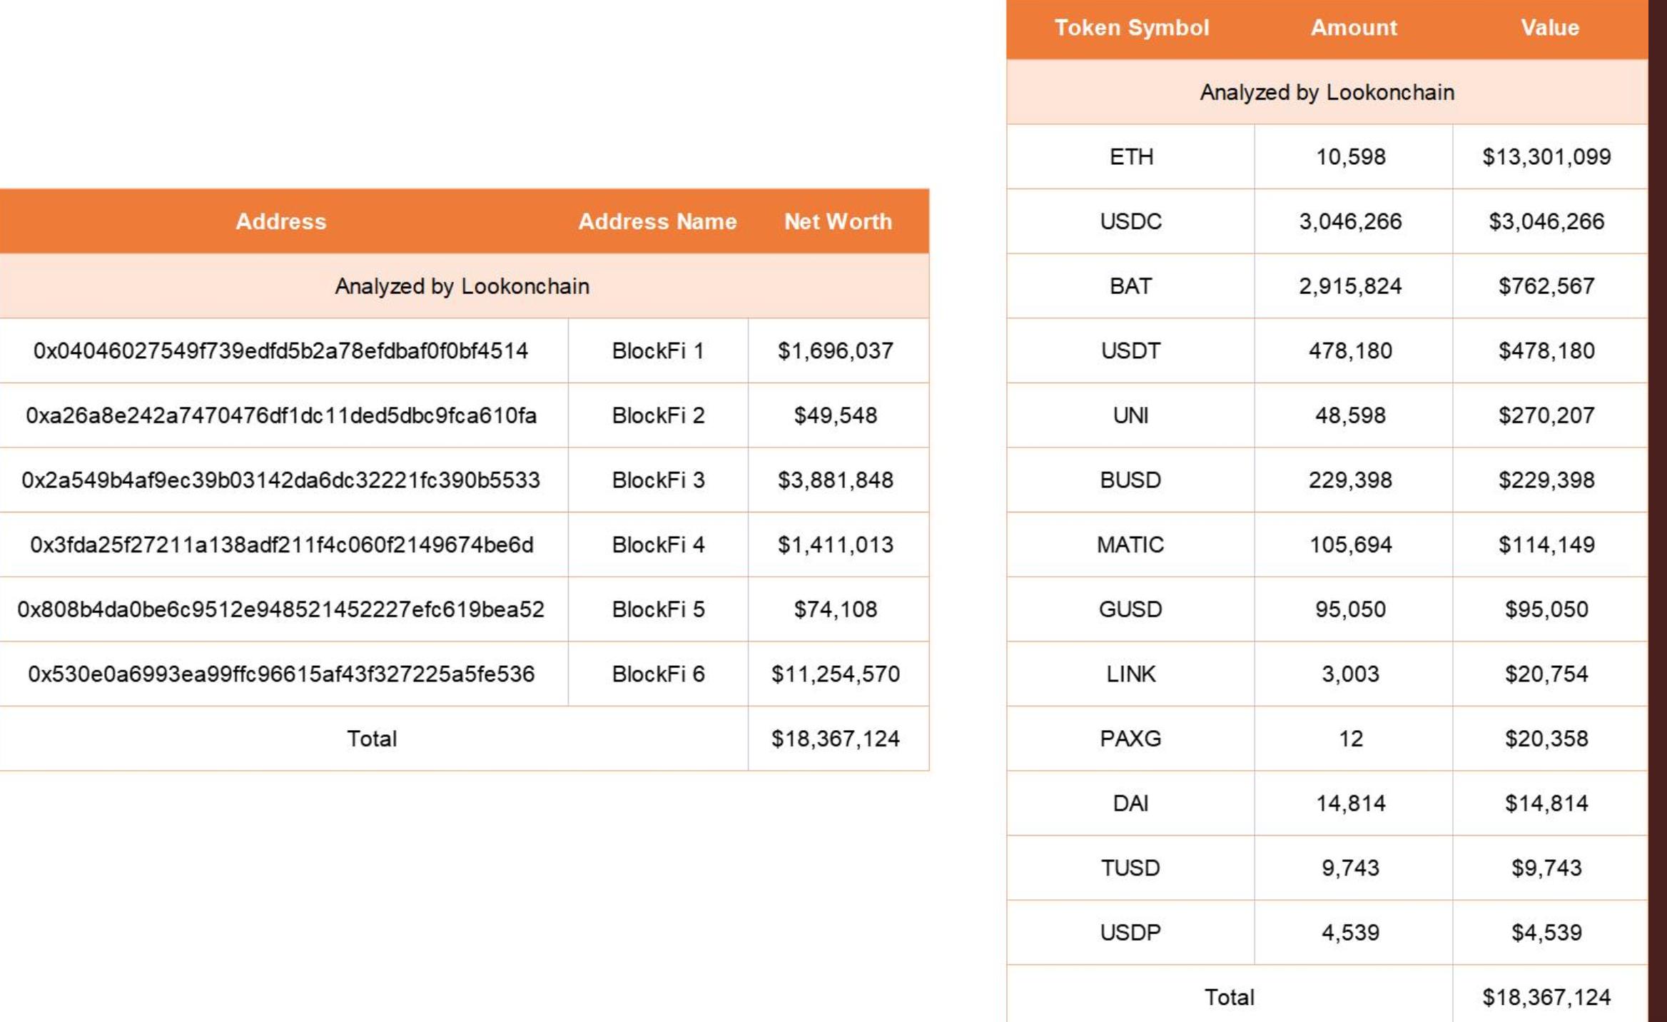Screen dimensions: 1667x1022
Task: Click the Value column header
Action: (x=1550, y=28)
